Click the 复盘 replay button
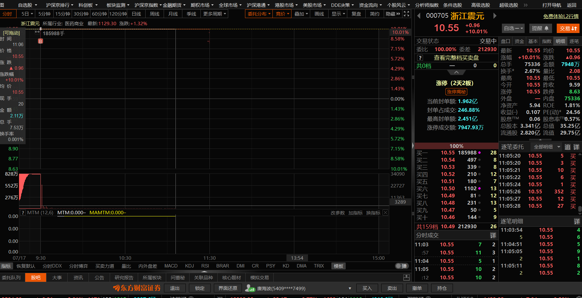The image size is (582, 298). click(356, 14)
